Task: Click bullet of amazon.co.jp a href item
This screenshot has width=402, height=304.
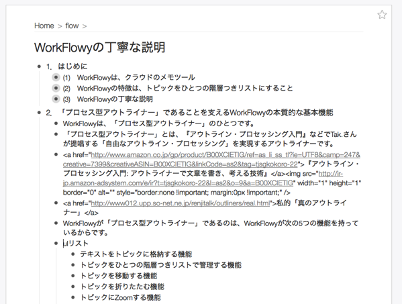Action: pos(56,154)
